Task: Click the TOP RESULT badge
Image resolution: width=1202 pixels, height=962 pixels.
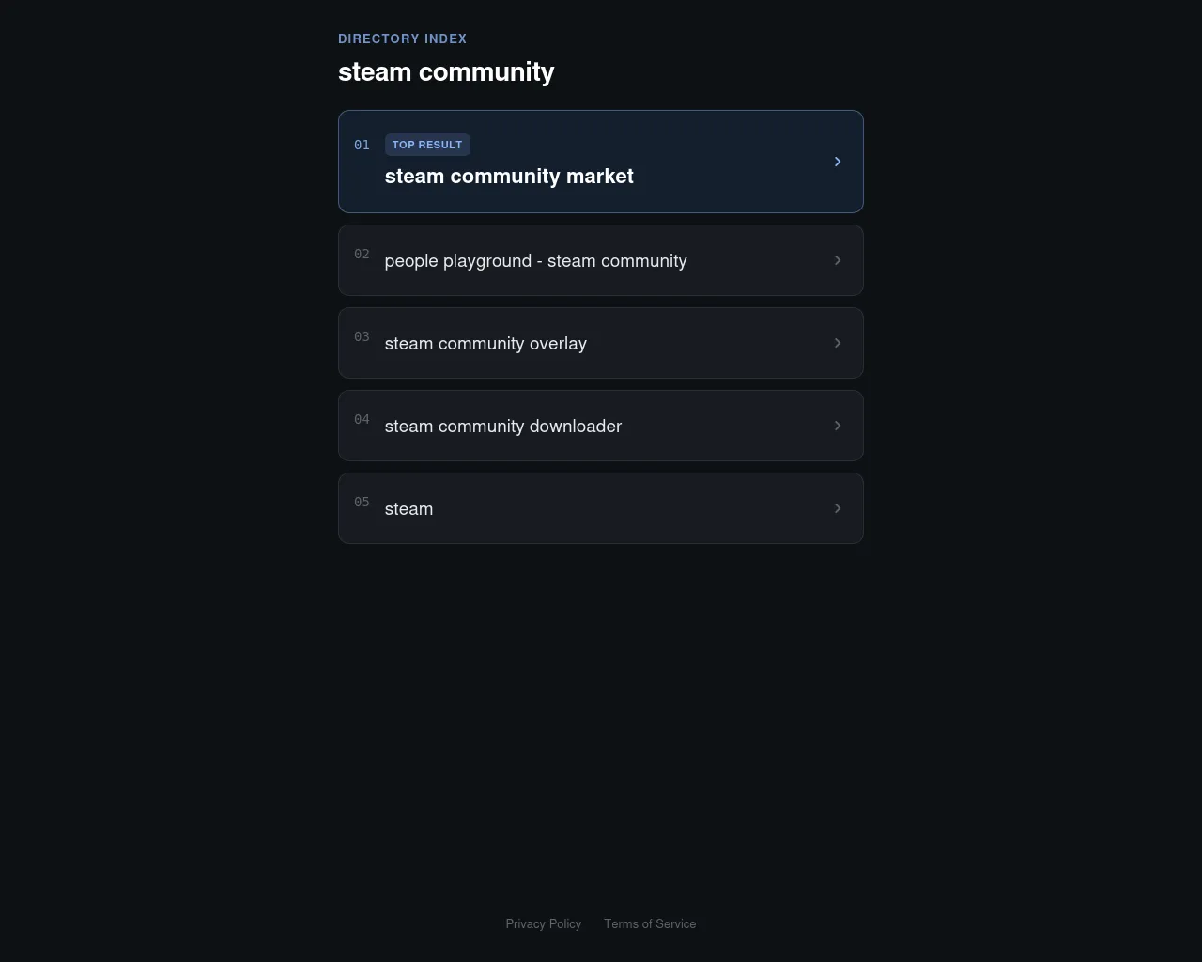Action: pos(427,145)
